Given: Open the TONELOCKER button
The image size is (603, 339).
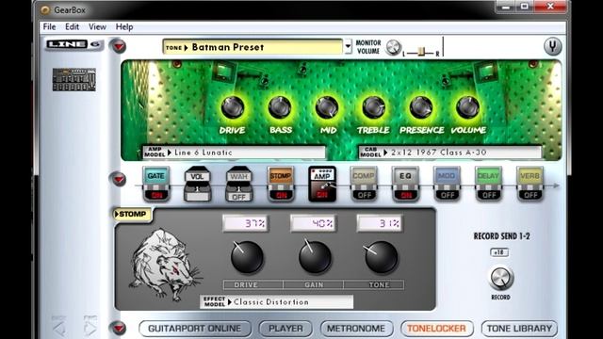Looking at the screenshot, I should [x=436, y=329].
